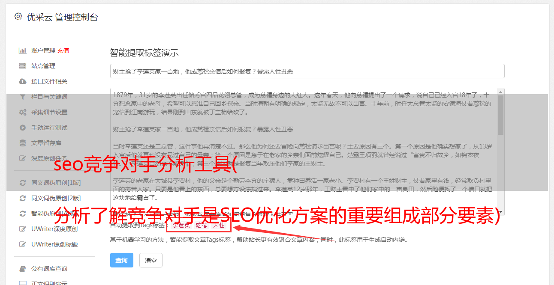Click the gear icon beside 优采云 管理控制台
Image resolution: width=554 pixels, height=285 pixels.
(18, 17)
